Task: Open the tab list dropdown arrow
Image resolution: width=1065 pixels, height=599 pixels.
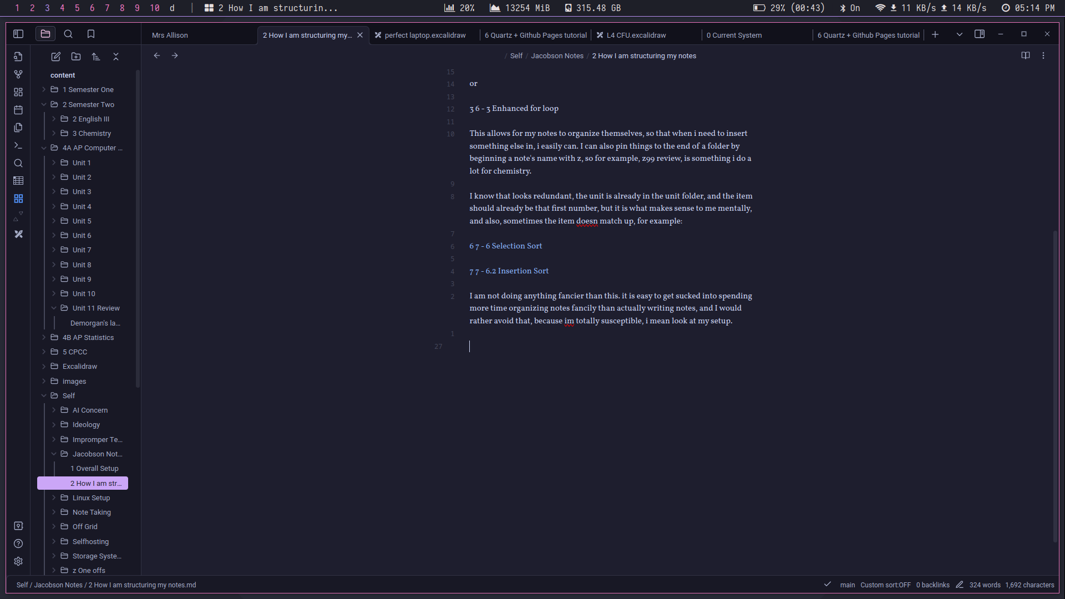Action: point(959,34)
